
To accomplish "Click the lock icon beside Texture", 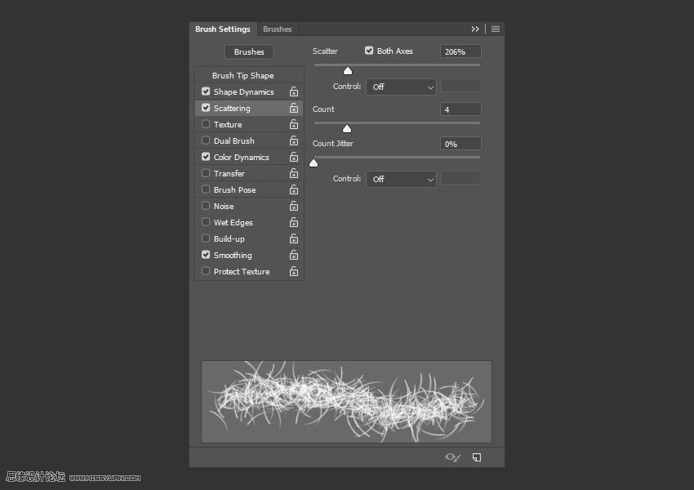I will [x=293, y=124].
